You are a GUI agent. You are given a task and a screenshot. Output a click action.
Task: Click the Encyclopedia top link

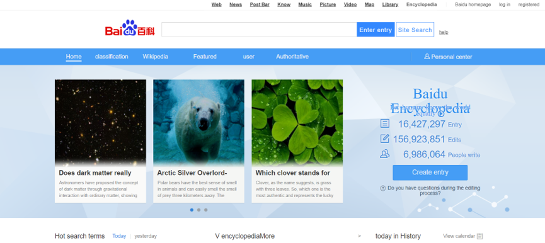pyautogui.click(x=422, y=4)
